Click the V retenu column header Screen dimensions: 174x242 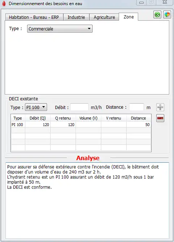[x=114, y=118]
